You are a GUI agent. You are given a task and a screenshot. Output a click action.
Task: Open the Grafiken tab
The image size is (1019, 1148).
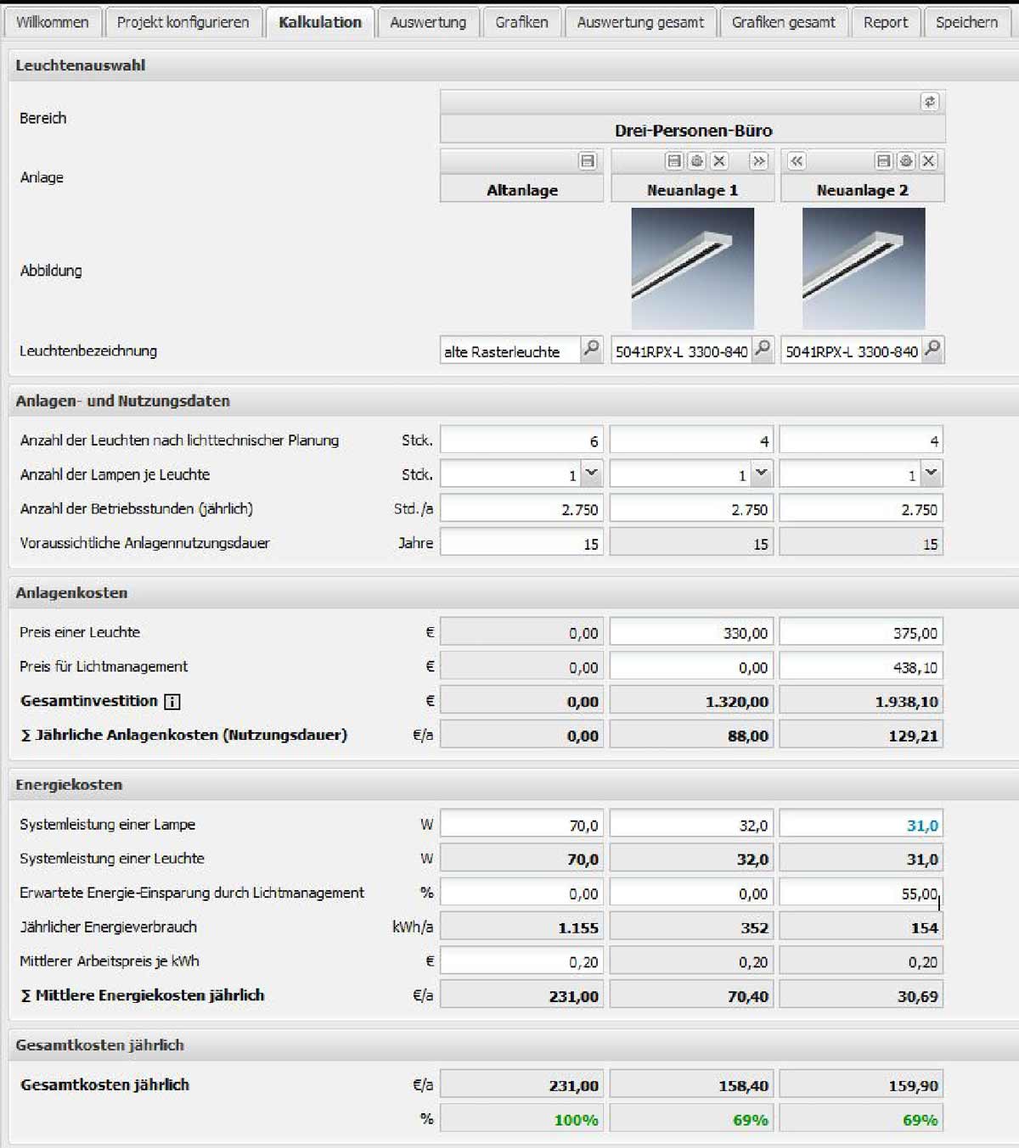pos(521,22)
